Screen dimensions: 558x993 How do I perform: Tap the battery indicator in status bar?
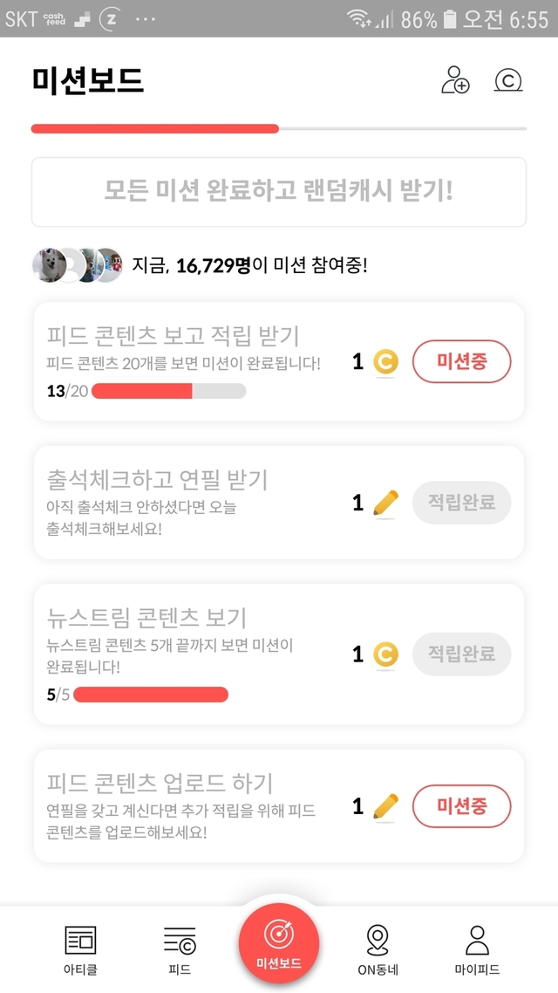coord(450,18)
